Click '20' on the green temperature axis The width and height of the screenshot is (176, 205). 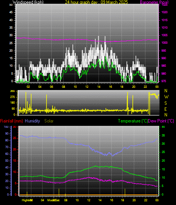point(163,161)
